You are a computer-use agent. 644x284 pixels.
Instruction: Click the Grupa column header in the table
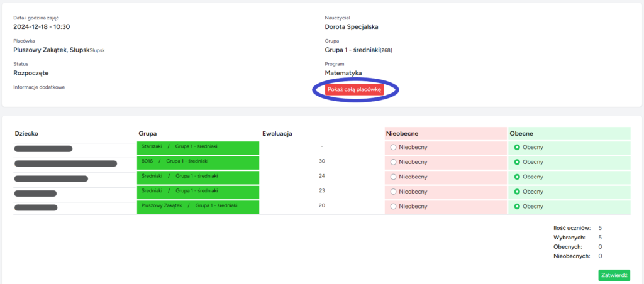(x=148, y=133)
